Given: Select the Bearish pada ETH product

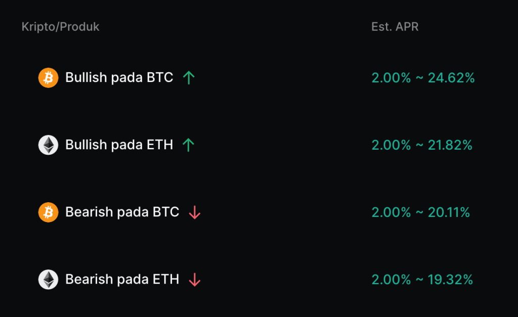Looking at the screenshot, I should (x=122, y=280).
